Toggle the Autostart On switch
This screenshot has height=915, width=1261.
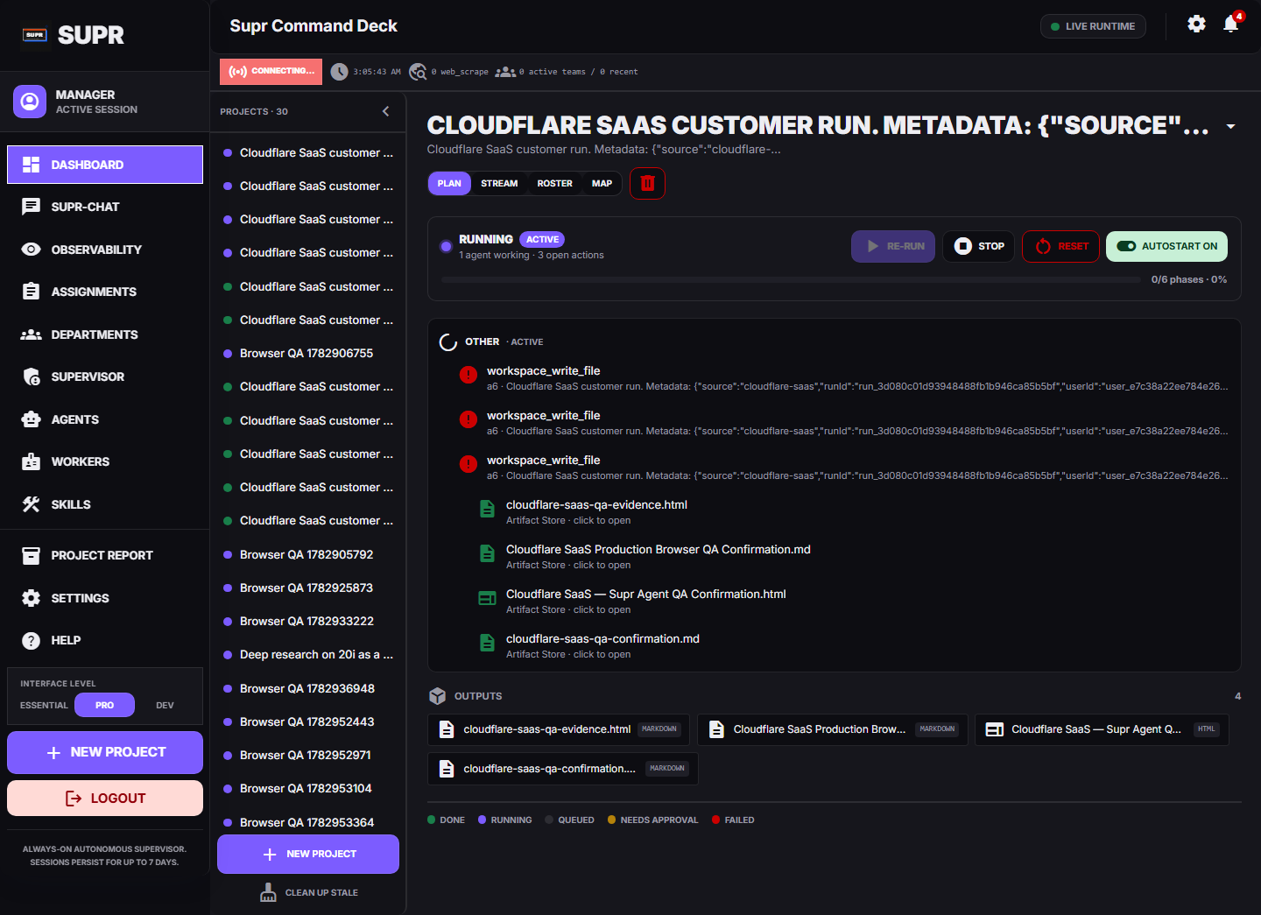[1166, 246]
